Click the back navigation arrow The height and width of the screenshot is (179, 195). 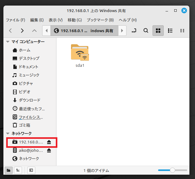(10, 31)
